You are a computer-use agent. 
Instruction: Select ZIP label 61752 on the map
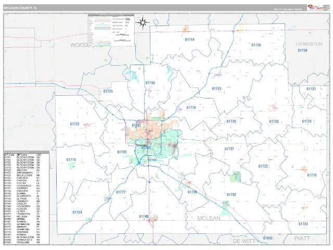point(231,195)
